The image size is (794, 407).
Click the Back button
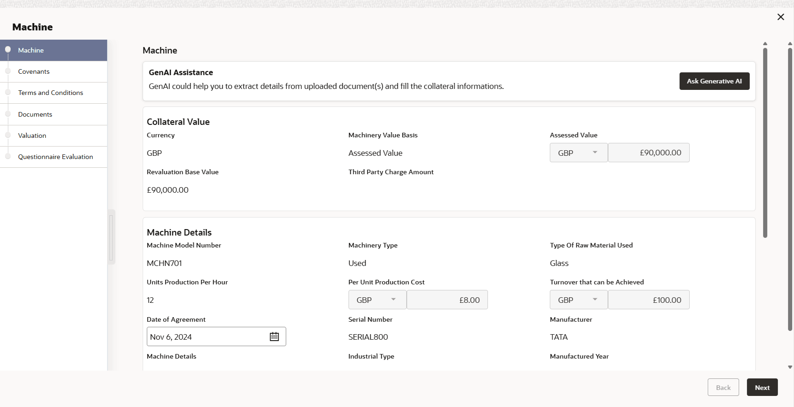coord(723,388)
